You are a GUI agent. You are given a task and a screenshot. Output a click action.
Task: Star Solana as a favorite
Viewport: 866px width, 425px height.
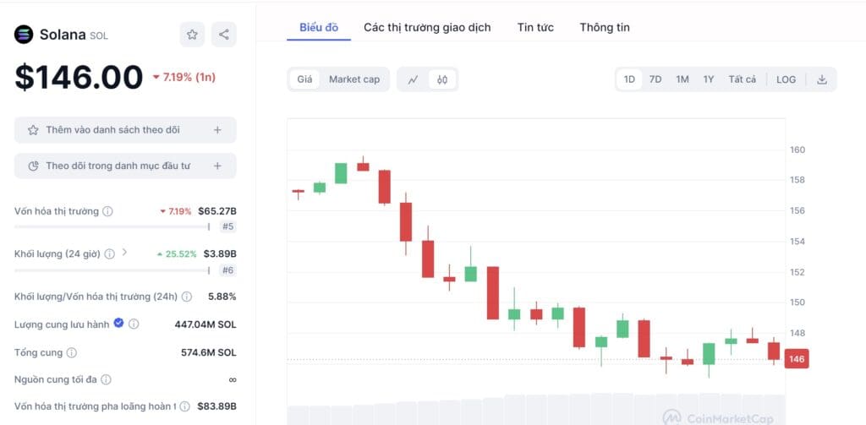[192, 35]
